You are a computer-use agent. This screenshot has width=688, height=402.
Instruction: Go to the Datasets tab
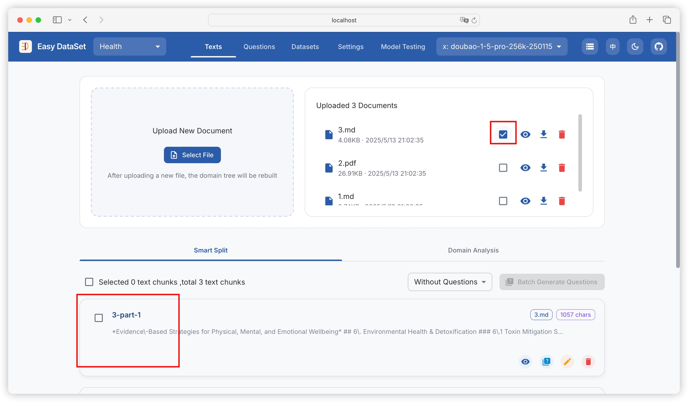[305, 47]
